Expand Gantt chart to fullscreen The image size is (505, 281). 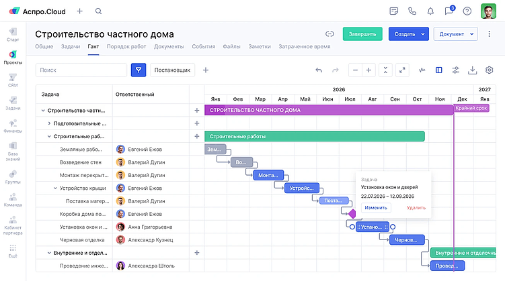(x=402, y=70)
